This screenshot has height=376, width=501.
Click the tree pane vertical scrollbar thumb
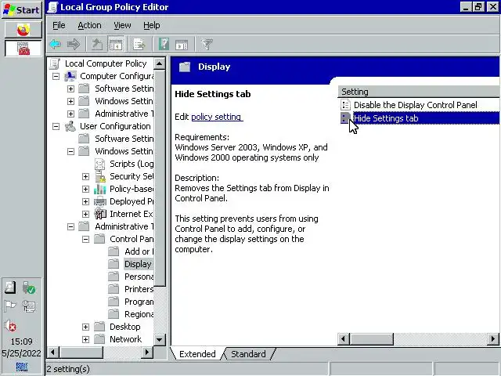159,178
